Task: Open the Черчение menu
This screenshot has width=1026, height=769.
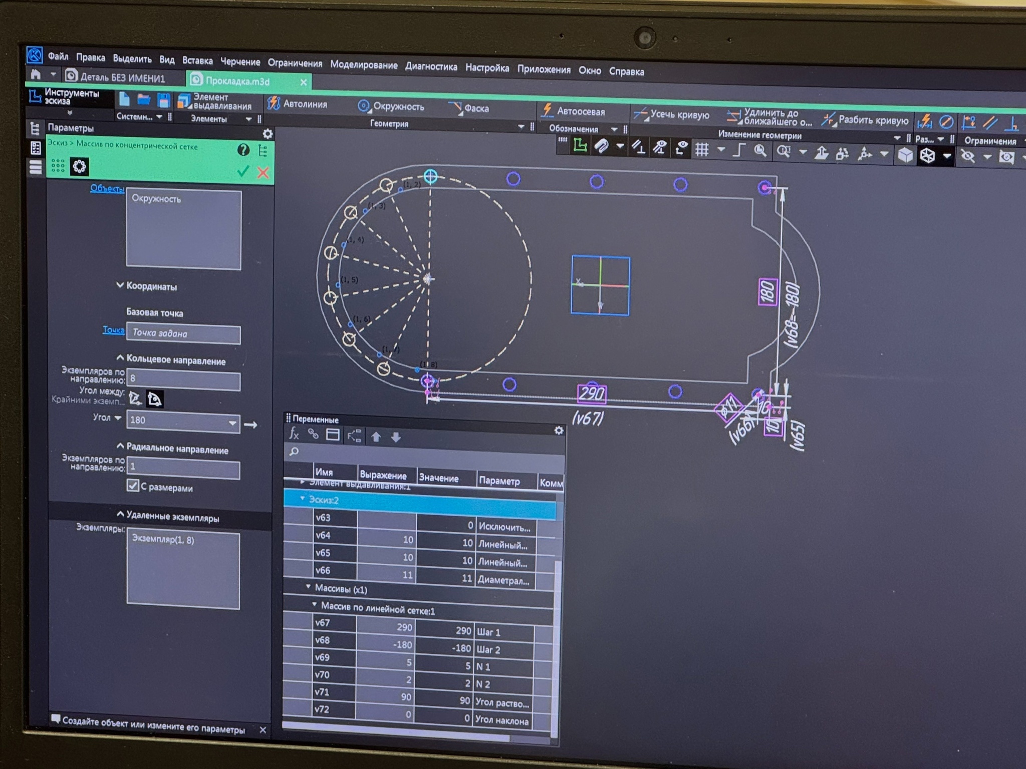Action: [x=240, y=62]
